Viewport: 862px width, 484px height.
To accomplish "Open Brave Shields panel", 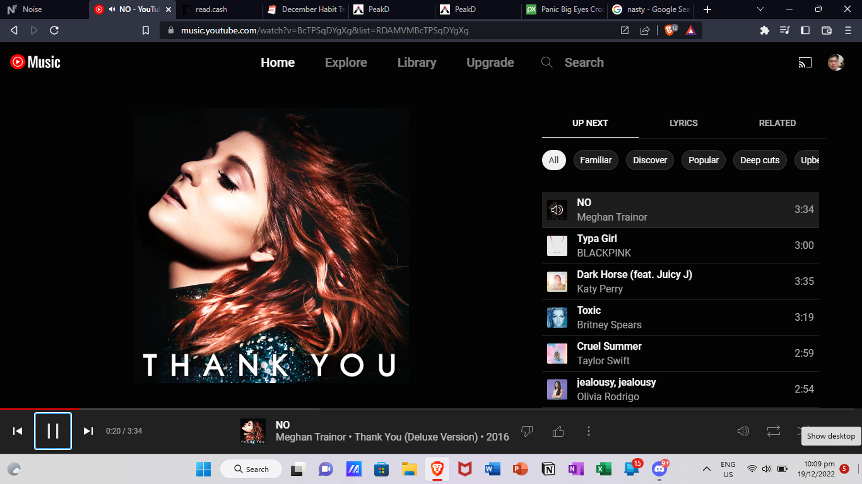I will tap(670, 30).
